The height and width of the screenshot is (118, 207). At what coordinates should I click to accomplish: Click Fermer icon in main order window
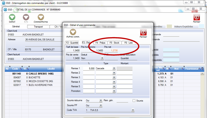(196, 17)
